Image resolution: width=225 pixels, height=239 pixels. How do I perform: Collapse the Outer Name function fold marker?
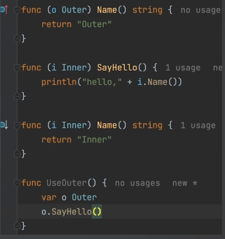click(x=17, y=10)
